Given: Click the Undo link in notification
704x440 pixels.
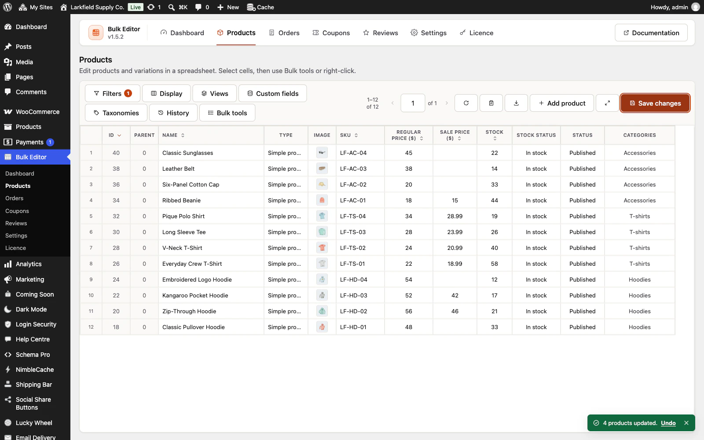Looking at the screenshot, I should (x=668, y=423).
